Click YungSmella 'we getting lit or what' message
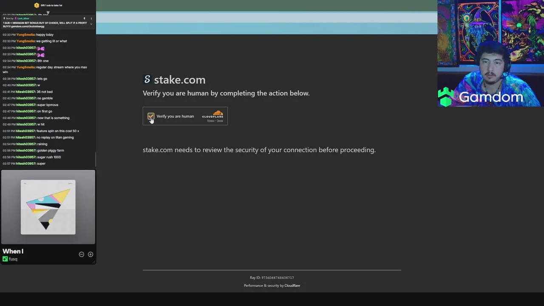The width and height of the screenshot is (544, 306). 51,41
